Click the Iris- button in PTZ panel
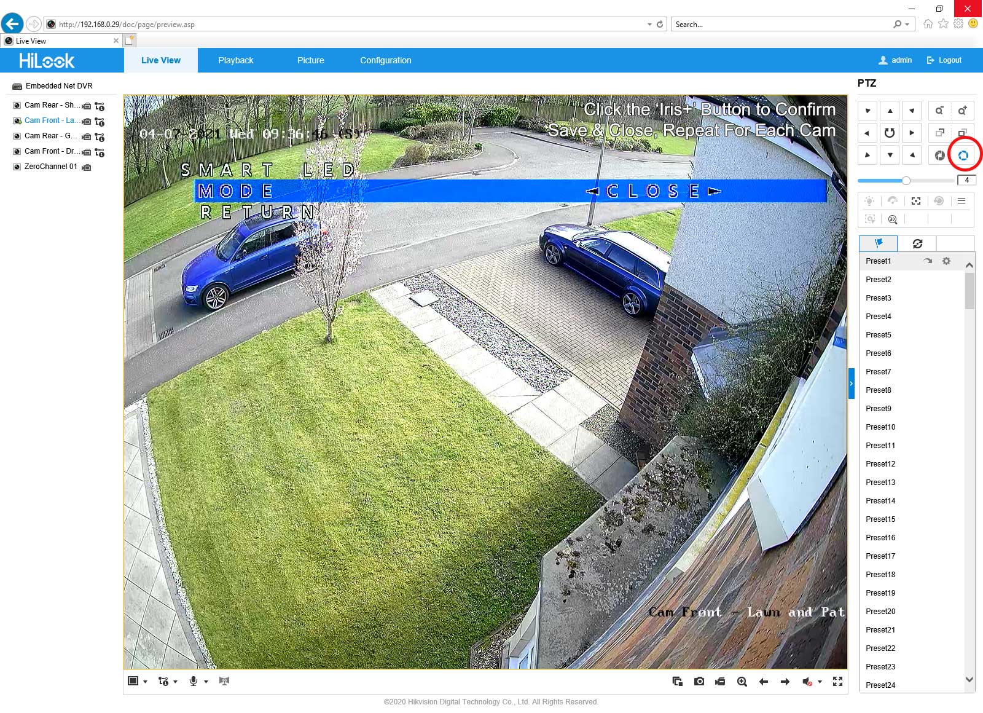Viewport: 983px width, 713px height. 939,156
